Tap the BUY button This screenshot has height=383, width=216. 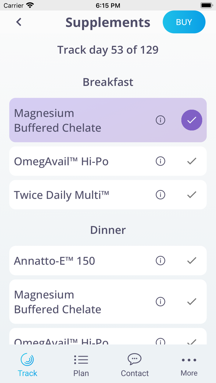(184, 22)
